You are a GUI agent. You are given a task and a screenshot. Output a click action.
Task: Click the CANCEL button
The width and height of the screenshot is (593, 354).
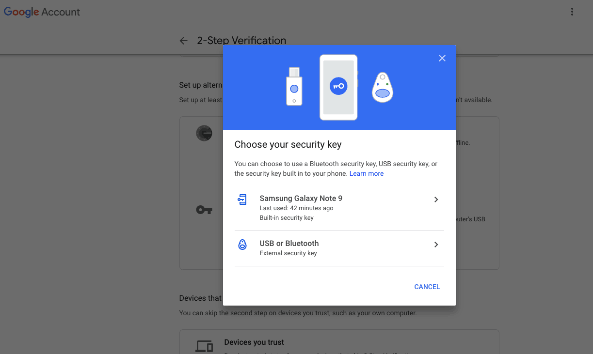427,287
